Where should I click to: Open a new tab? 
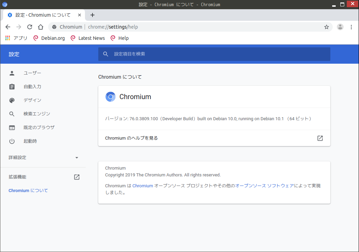92,15
